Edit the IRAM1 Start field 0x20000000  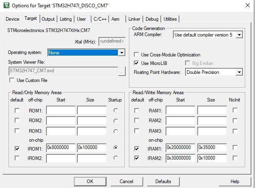pos(180,147)
